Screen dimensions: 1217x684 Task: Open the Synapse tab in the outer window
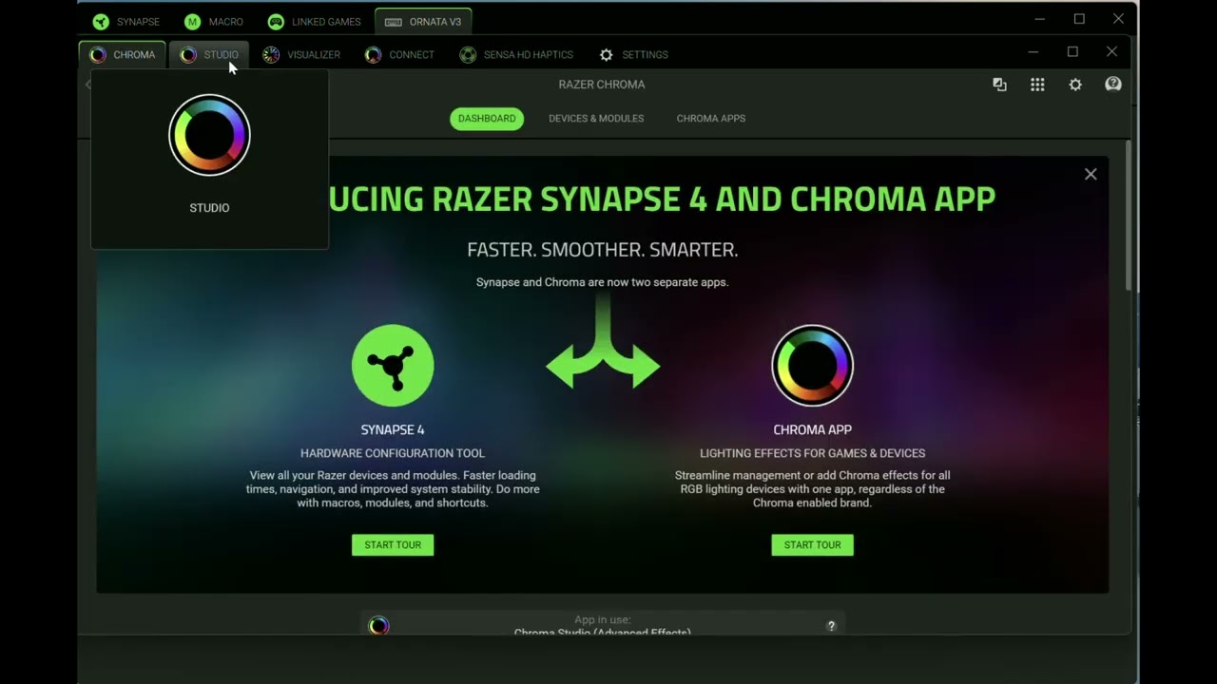click(x=126, y=21)
